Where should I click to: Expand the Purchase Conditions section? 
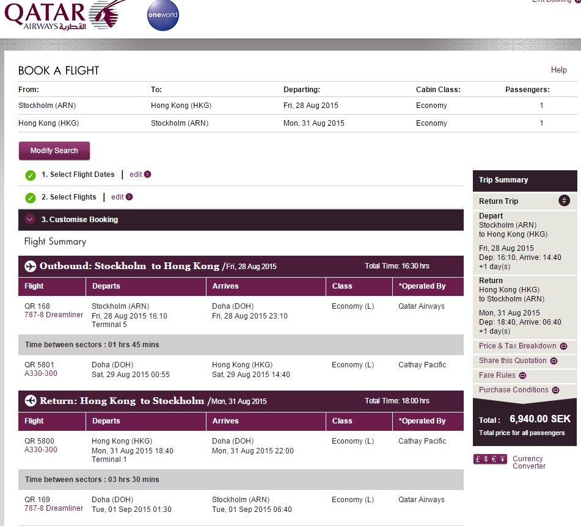point(555,391)
